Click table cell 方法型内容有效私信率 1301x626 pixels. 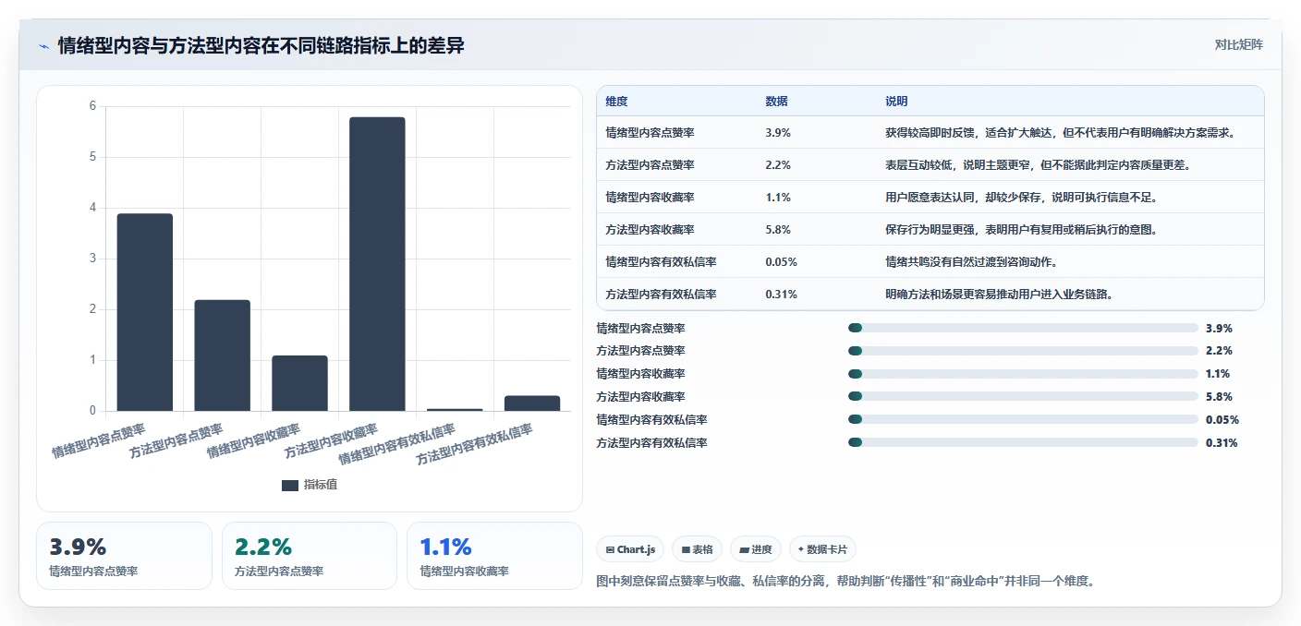661,295
